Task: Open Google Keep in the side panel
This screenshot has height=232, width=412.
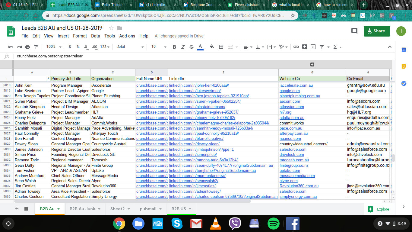Action: [x=404, y=66]
